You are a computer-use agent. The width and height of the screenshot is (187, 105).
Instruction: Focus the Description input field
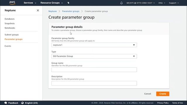tap(94, 83)
